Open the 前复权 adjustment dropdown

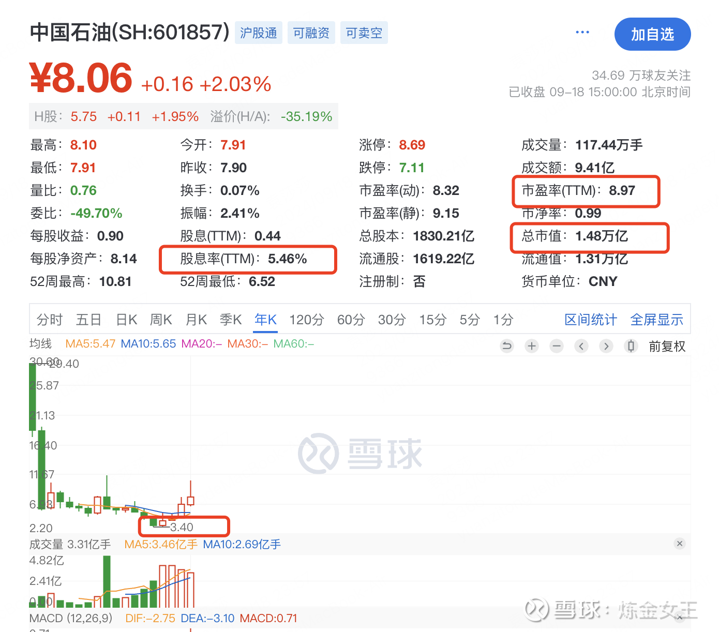(x=667, y=347)
